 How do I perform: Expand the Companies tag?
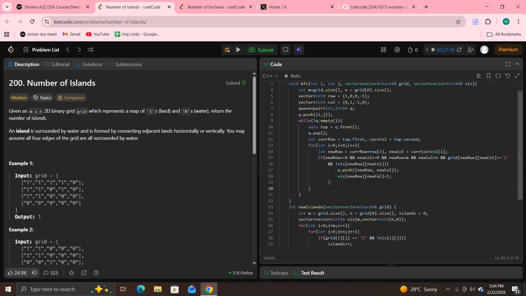point(71,98)
